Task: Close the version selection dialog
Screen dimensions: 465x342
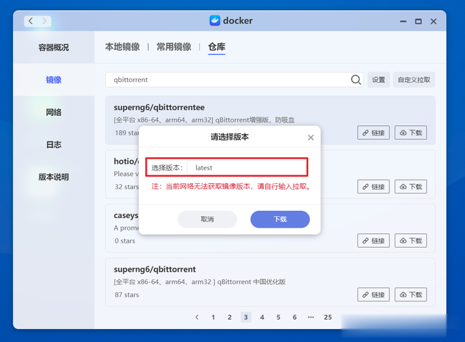Action: pyautogui.click(x=310, y=138)
